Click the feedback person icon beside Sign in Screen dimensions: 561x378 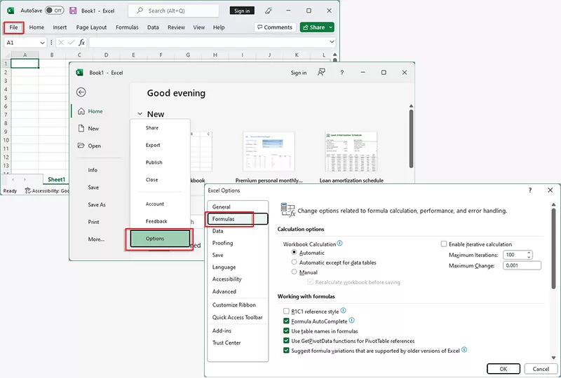pyautogui.click(x=321, y=72)
